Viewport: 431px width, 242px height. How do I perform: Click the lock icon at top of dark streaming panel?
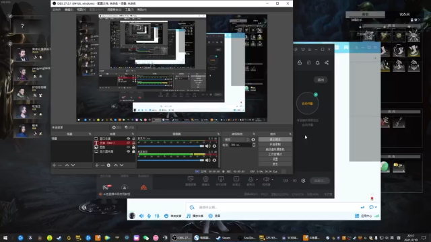pos(300,63)
